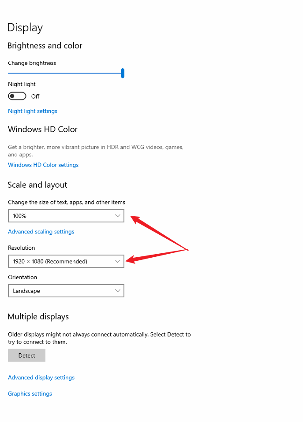Click the Night light Off label
303x422 pixels.
(x=35, y=96)
